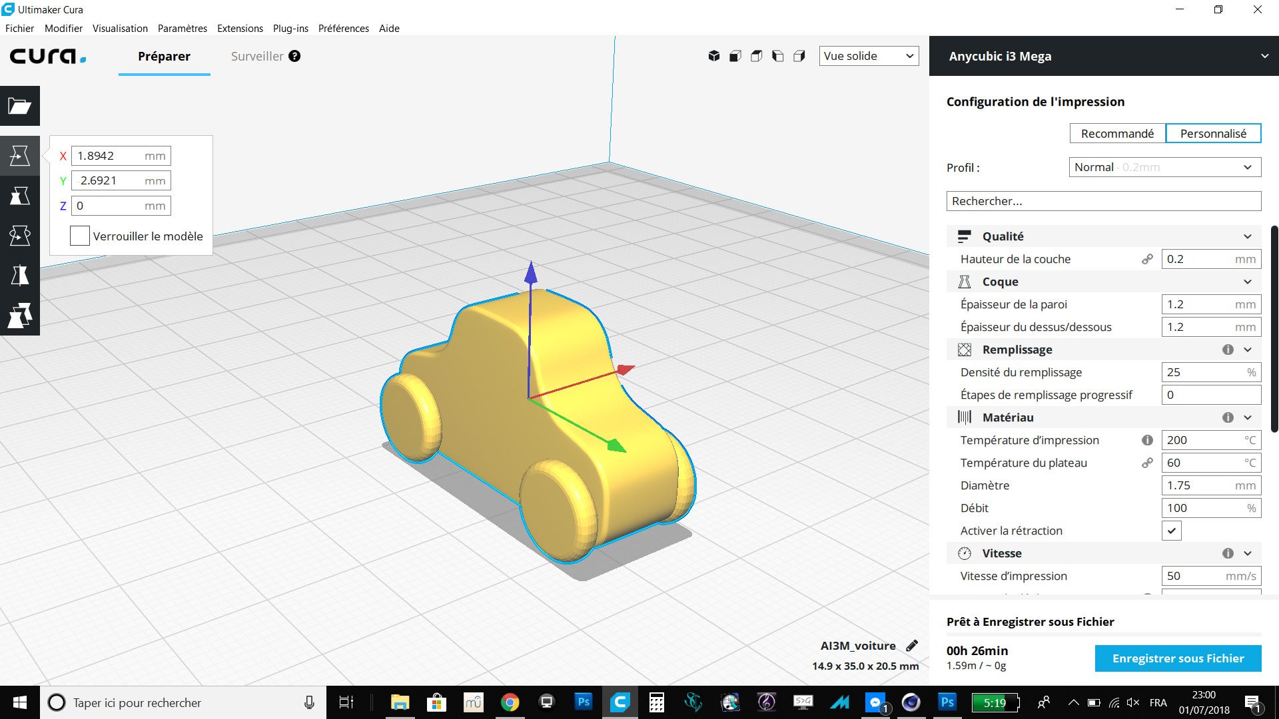Click info icon in Matériau header

(x=1228, y=417)
